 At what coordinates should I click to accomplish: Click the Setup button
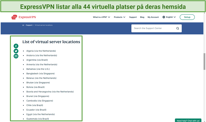pyautogui.click(x=187, y=17)
